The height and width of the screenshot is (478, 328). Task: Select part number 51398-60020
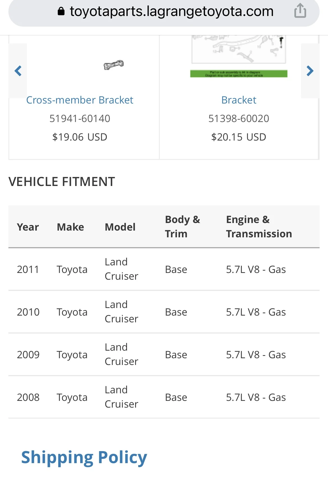(x=239, y=119)
